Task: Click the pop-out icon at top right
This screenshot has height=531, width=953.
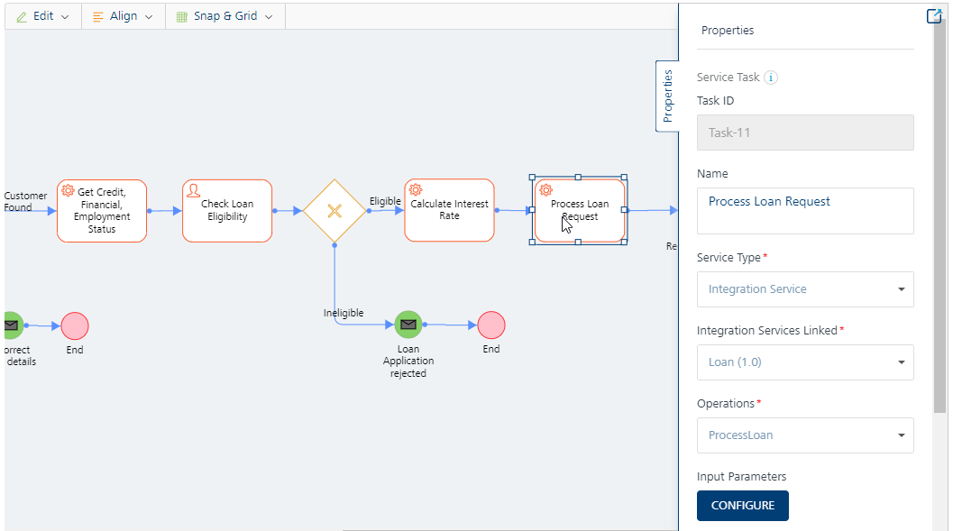Action: click(934, 15)
